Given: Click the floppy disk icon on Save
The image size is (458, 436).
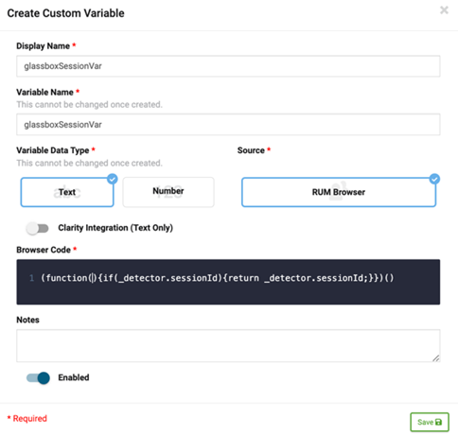Looking at the screenshot, I should 438,422.
